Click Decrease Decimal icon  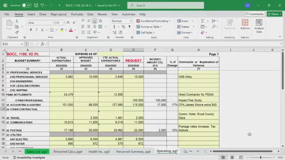(x=121, y=32)
